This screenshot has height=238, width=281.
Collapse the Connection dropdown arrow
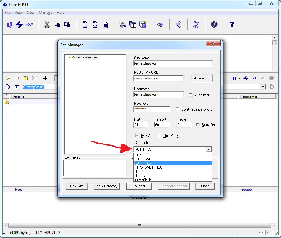tap(209, 149)
